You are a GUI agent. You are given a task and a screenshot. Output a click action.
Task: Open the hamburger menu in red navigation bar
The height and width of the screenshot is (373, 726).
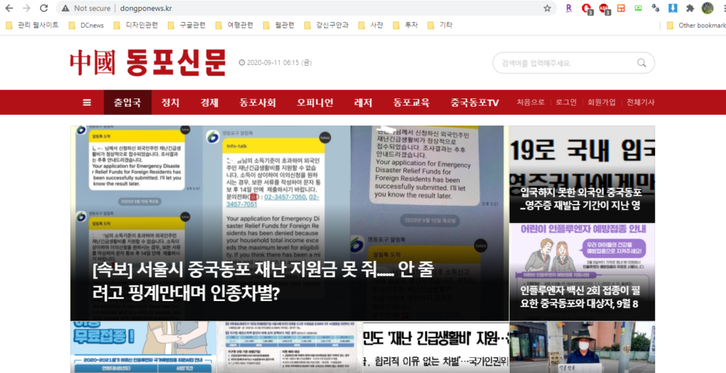(x=87, y=103)
